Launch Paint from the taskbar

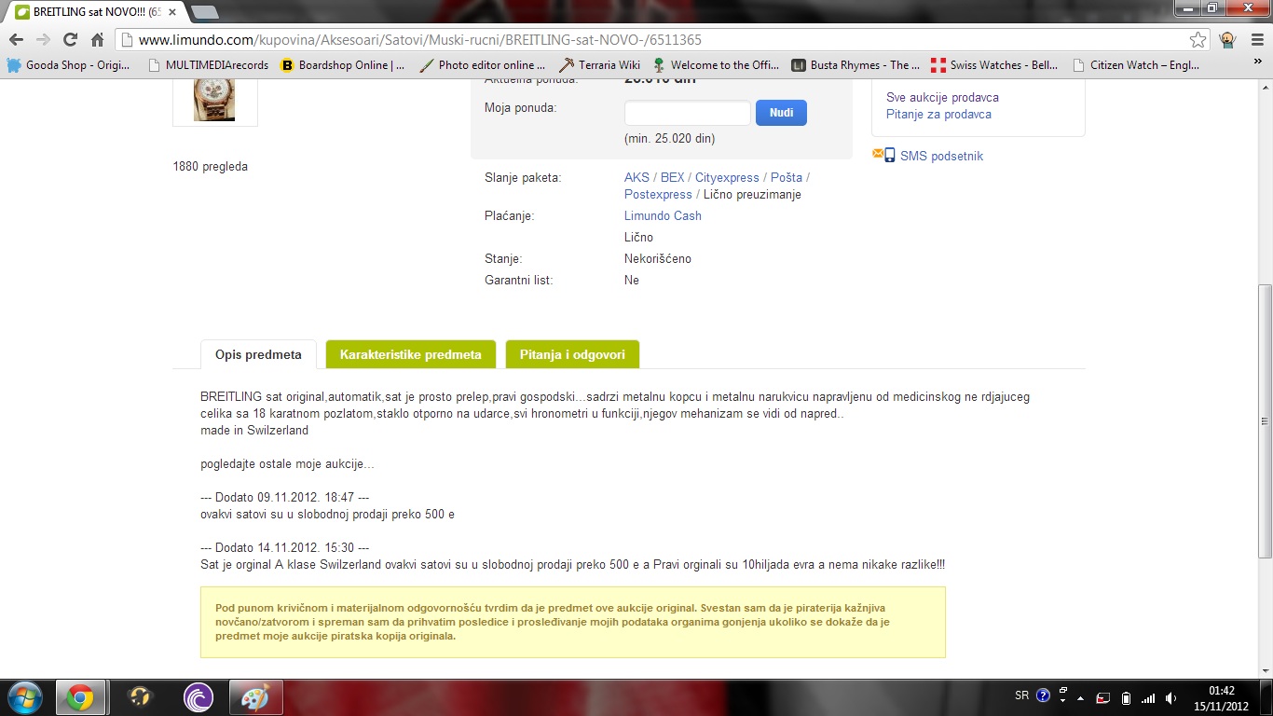click(x=253, y=697)
